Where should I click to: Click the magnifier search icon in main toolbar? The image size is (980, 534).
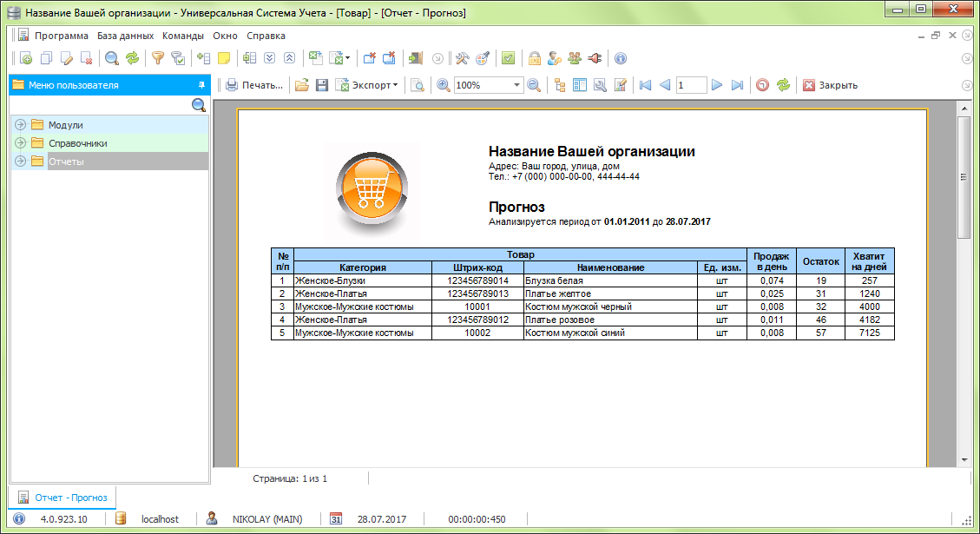[x=112, y=58]
